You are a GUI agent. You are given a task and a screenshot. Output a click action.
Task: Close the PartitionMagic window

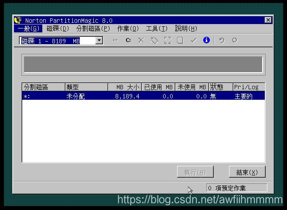268,20
